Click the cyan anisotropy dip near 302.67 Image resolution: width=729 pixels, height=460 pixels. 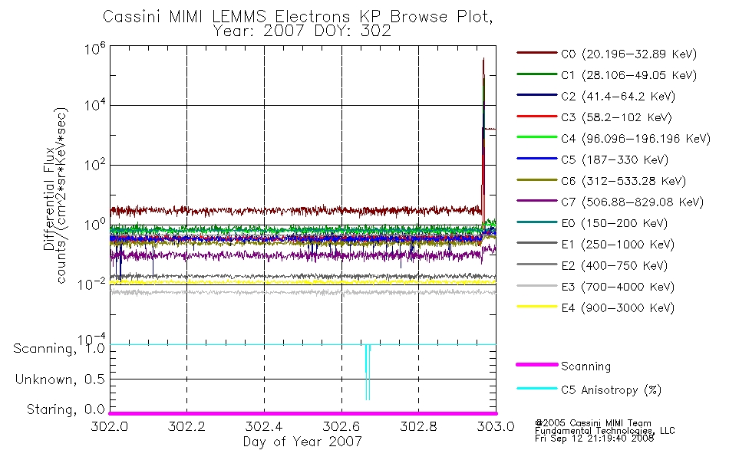click(368, 372)
